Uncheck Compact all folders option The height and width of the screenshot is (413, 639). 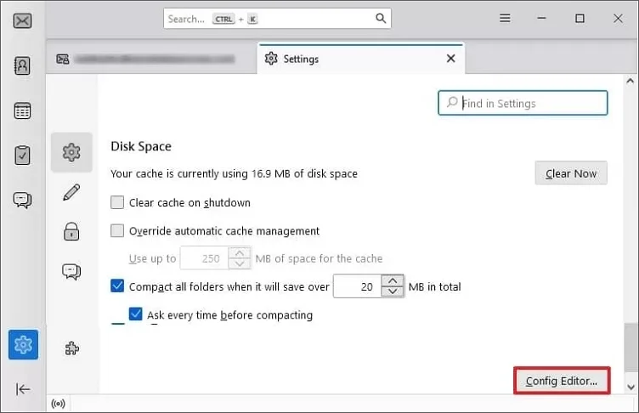click(117, 286)
